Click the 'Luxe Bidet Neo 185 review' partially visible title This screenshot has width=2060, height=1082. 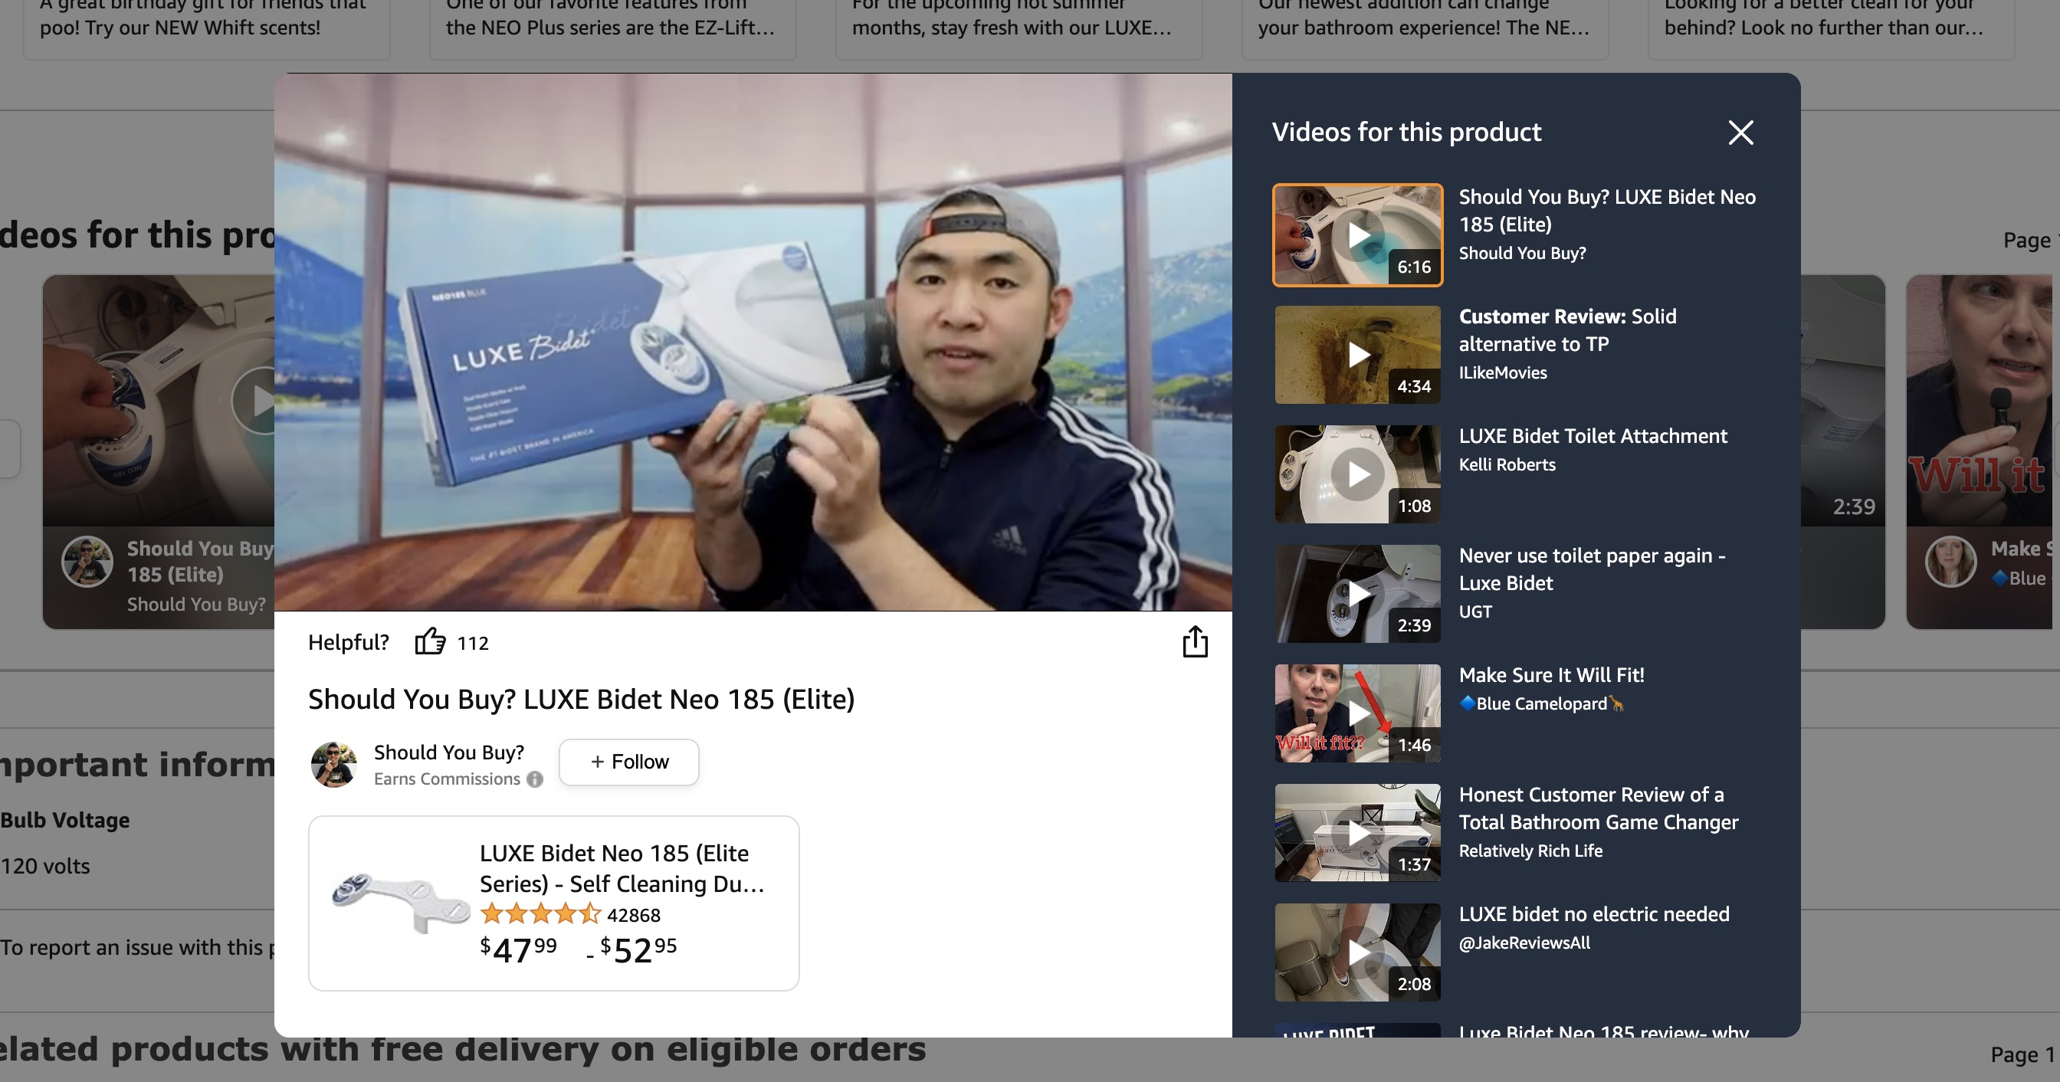1603,1031
